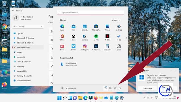Open Google Chrome desktop shortcut
The width and height of the screenshot is (181, 102).
(5, 29)
